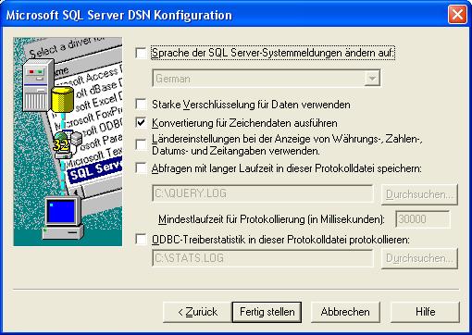Open help with the Hilfe button
This screenshot has height=335, width=472.
[425, 312]
